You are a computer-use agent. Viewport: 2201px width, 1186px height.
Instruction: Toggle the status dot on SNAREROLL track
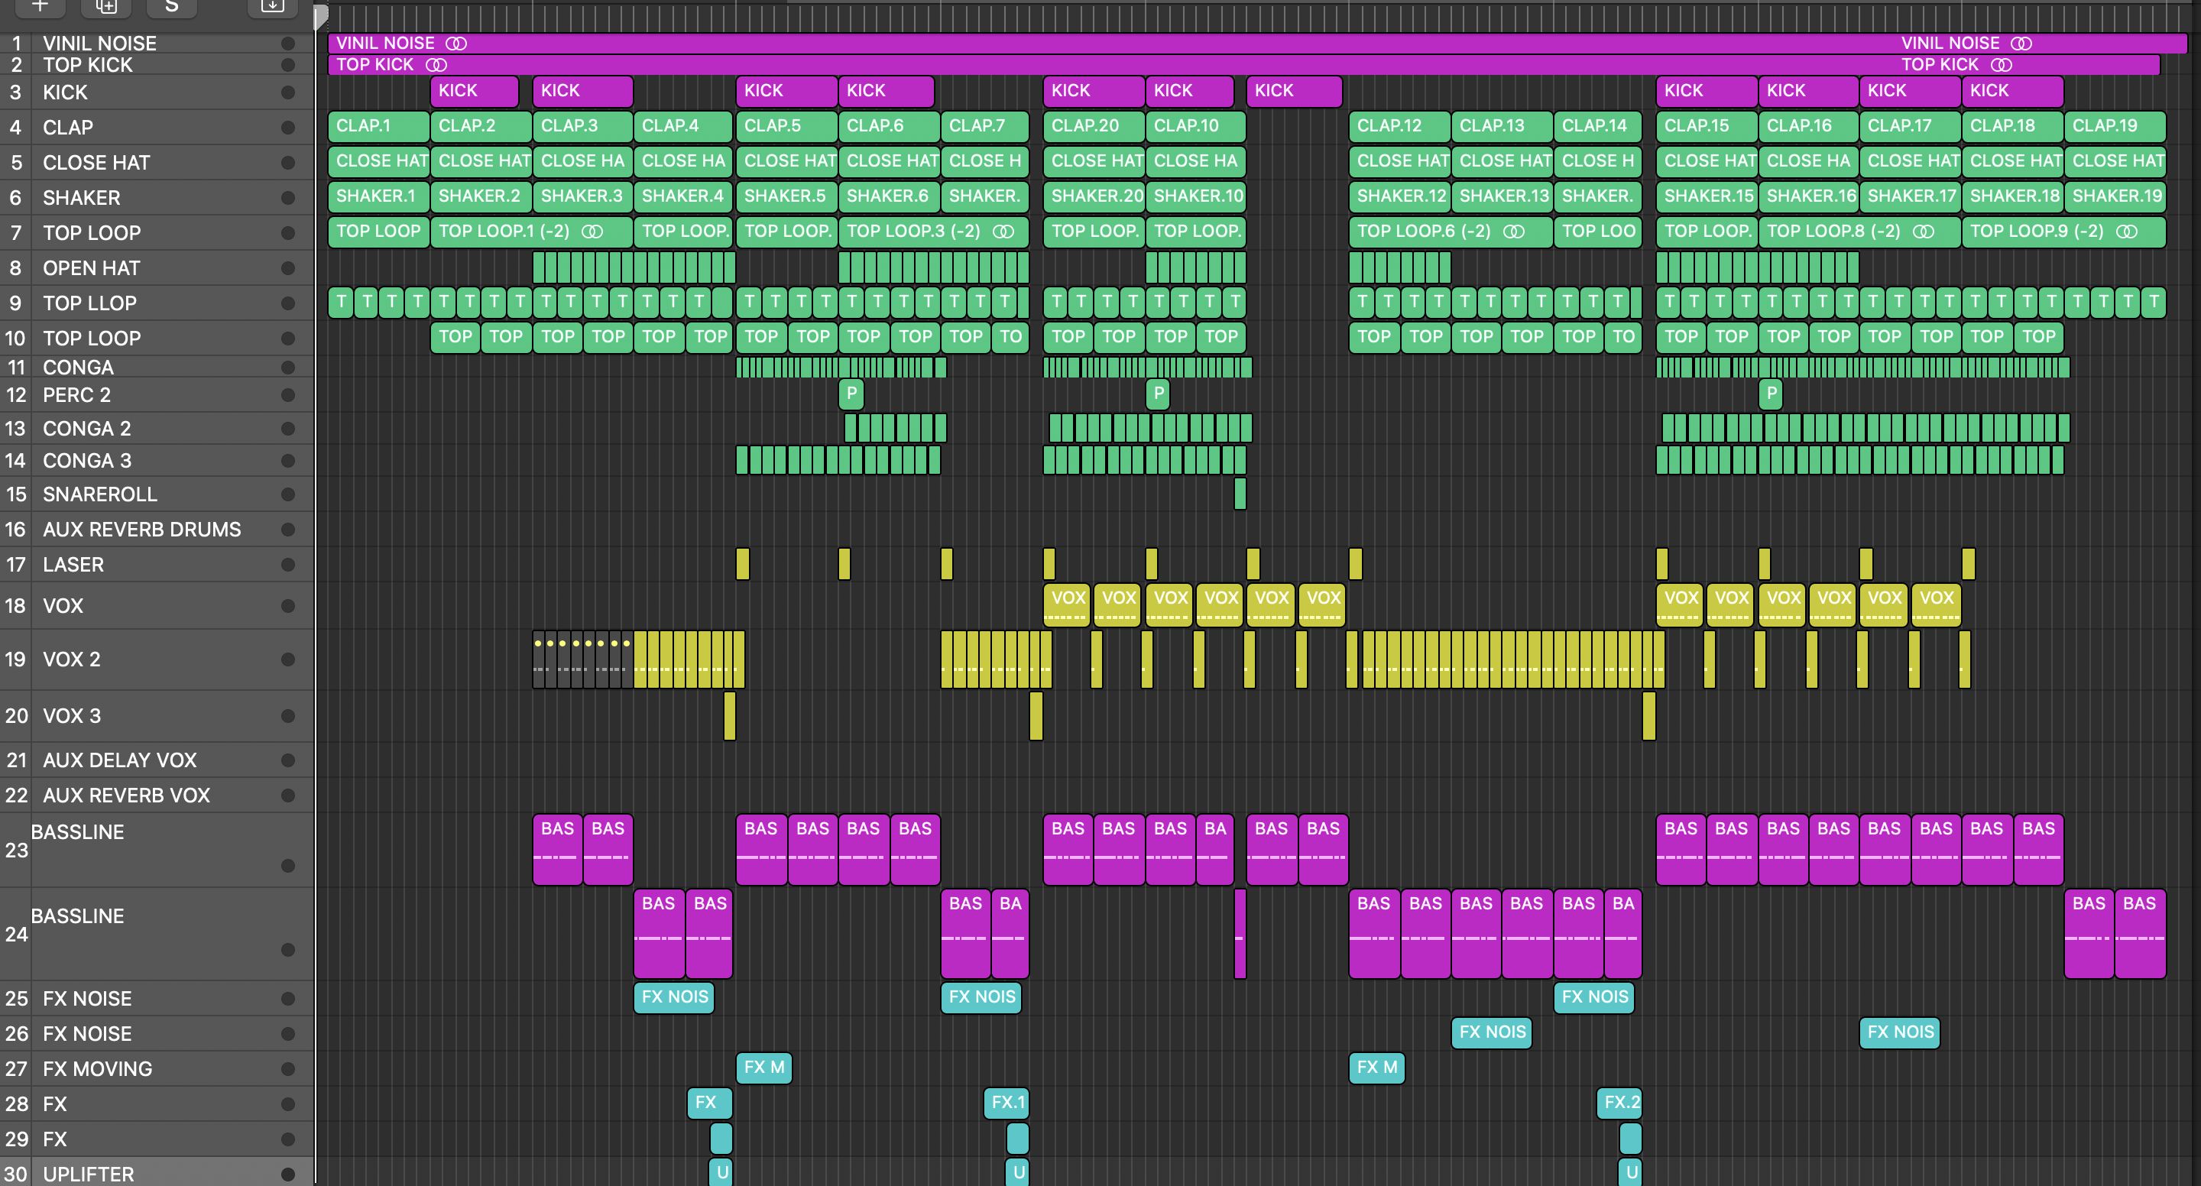288,494
